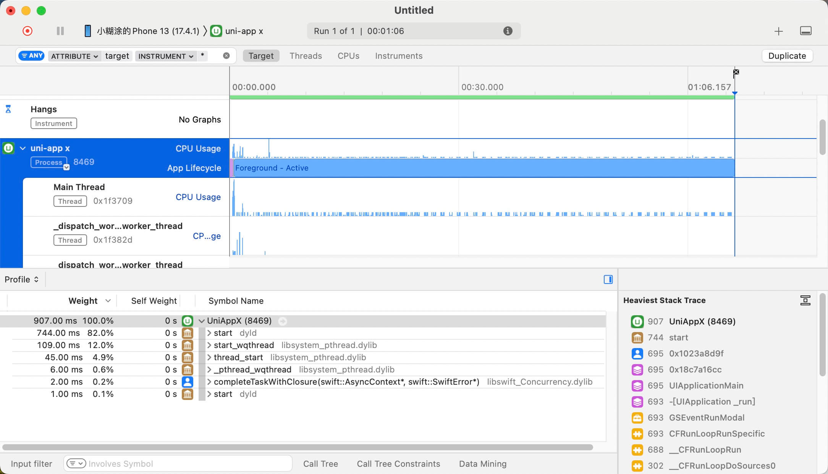This screenshot has height=474, width=828.
Task: Expand the start dyld row at 0.1%
Action: (209, 394)
